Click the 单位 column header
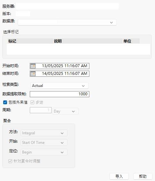The width and height of the screenshot is (155, 181). point(131,41)
